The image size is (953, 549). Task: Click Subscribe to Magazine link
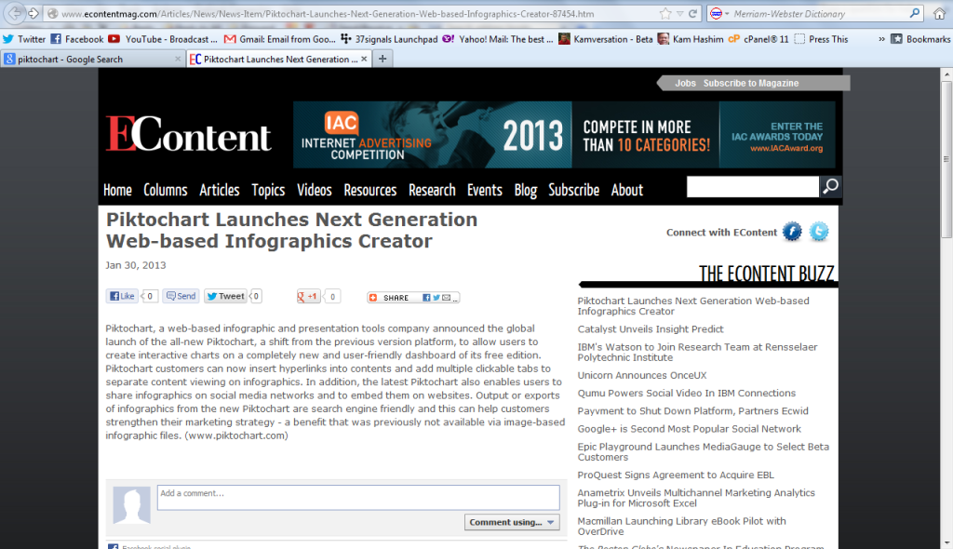point(751,84)
